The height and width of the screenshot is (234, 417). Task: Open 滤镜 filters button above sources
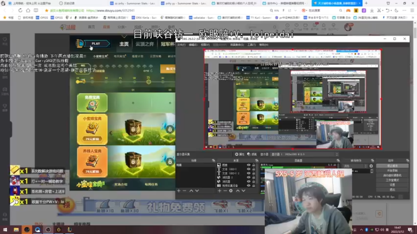pos(252,154)
